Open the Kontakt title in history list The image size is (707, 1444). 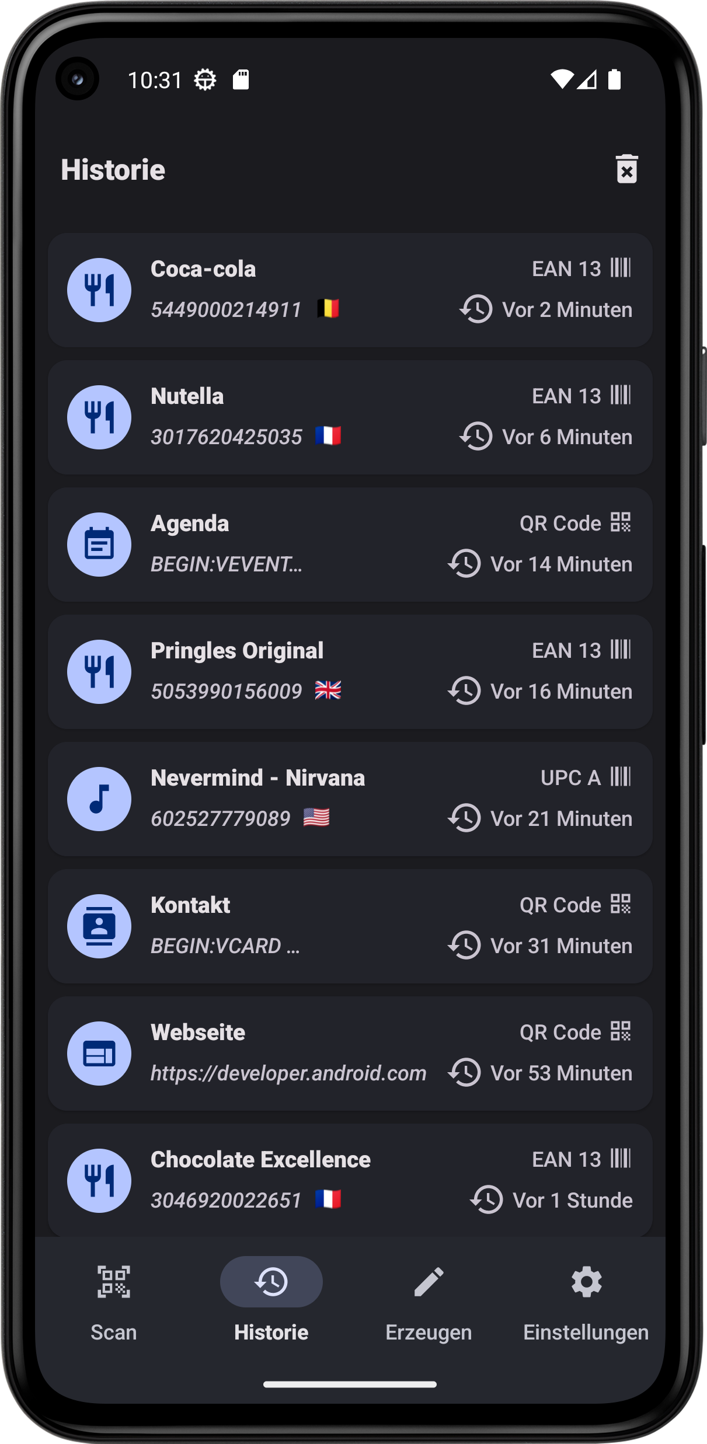[x=190, y=905]
